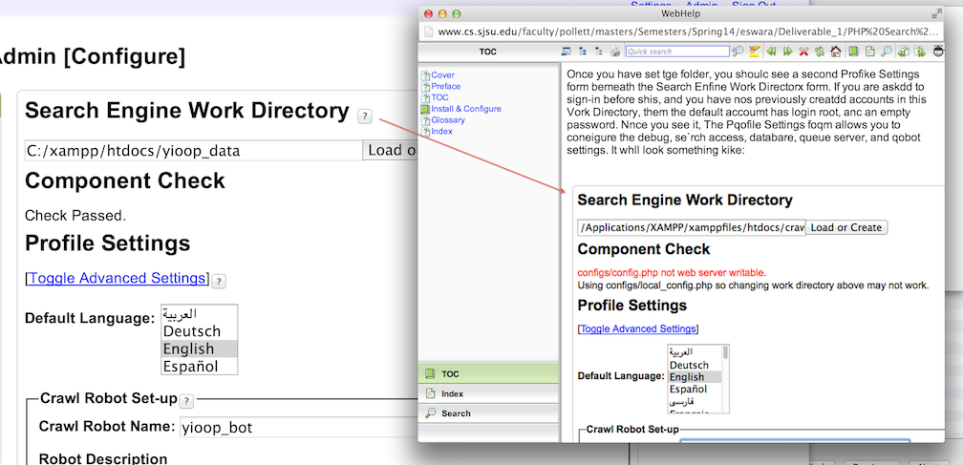Click the red X stop icon

click(803, 52)
